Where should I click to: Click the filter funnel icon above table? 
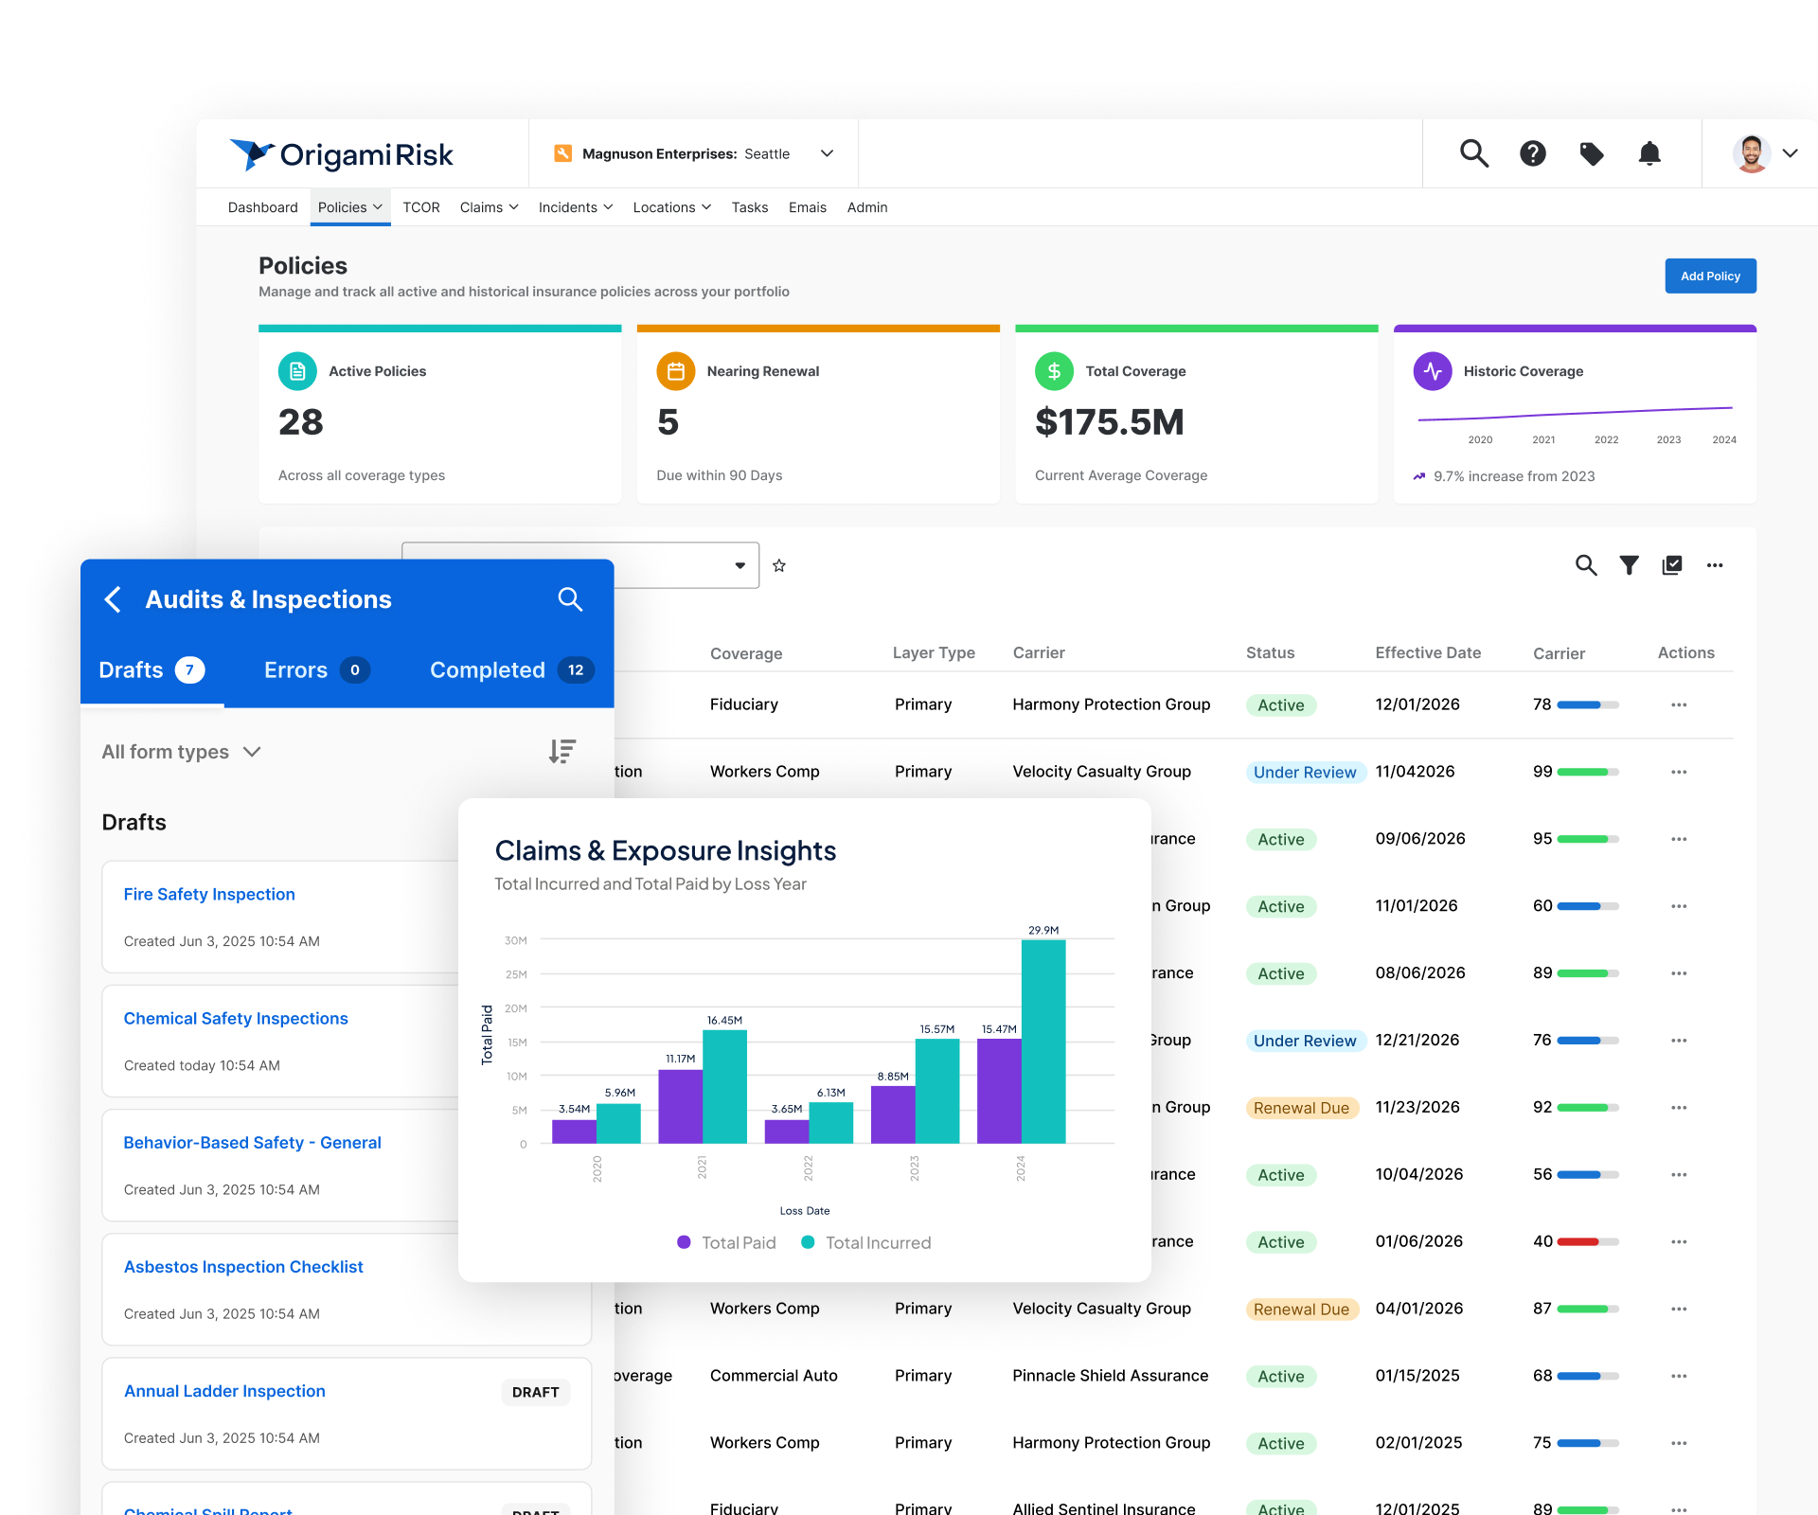click(x=1629, y=565)
